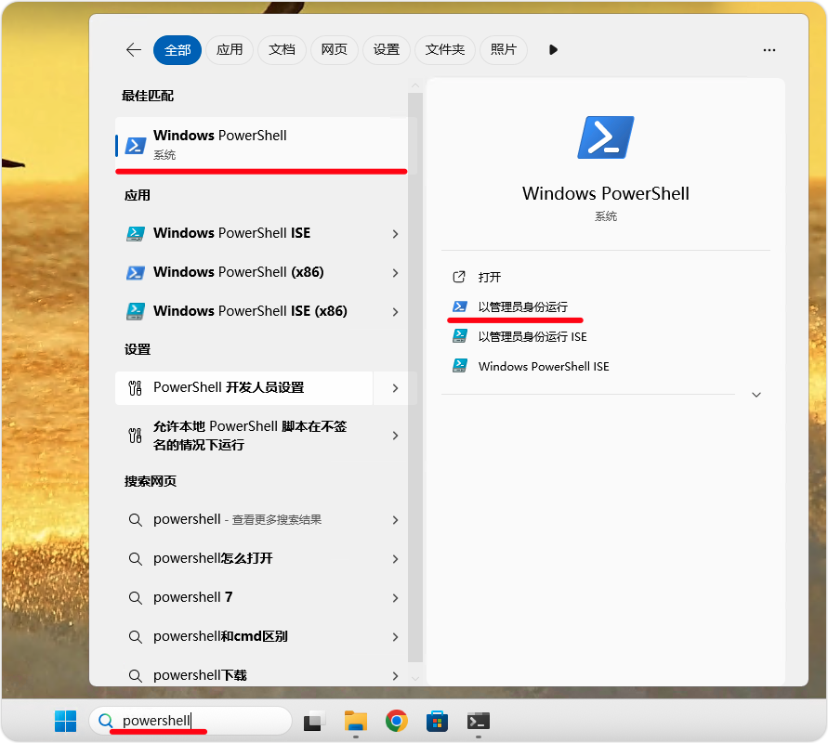
Task: Switch to the 文件夹 filter tab
Action: tap(445, 50)
